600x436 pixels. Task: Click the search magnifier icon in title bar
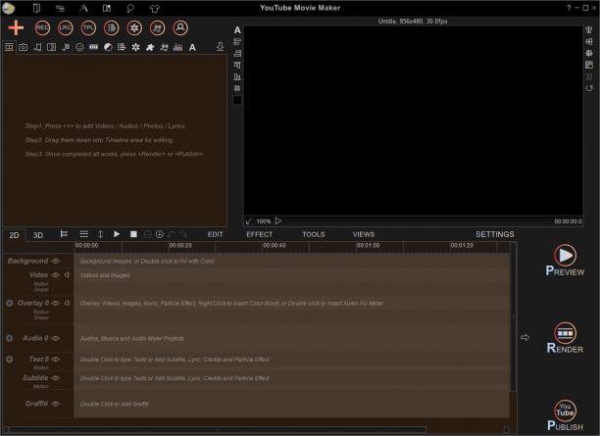point(130,8)
